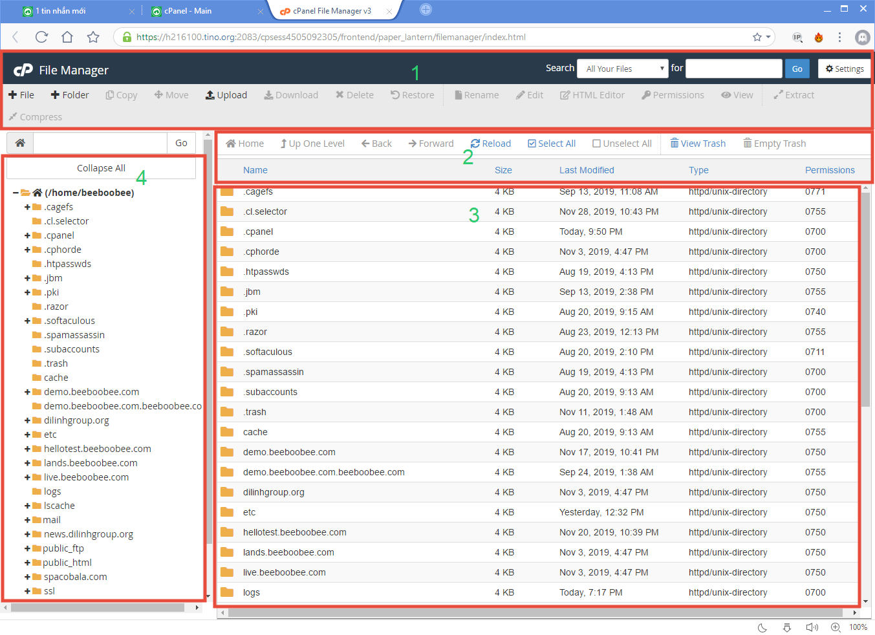Select logs in the folder tree
Image resolution: width=875 pixels, height=635 pixels.
coord(52,491)
